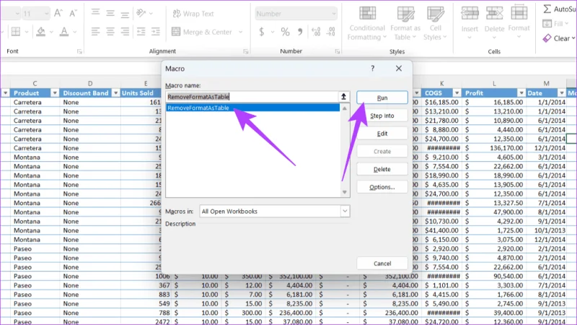Click the Increase Font Size icon
This screenshot has height=325, width=577.
tap(58, 14)
